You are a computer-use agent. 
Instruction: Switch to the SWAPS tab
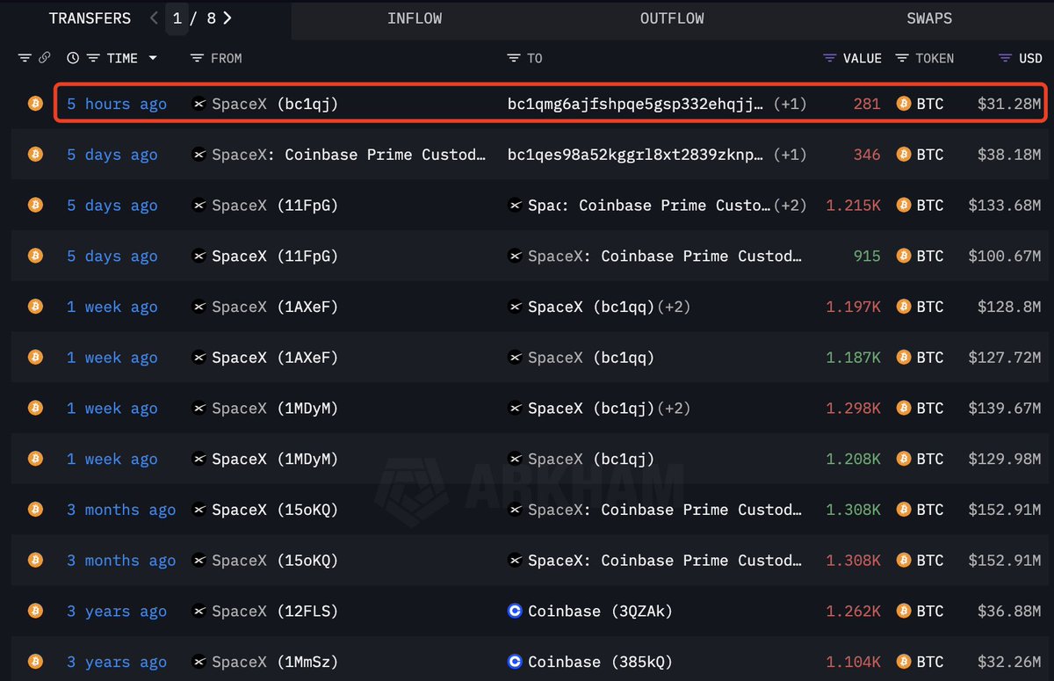tap(928, 18)
